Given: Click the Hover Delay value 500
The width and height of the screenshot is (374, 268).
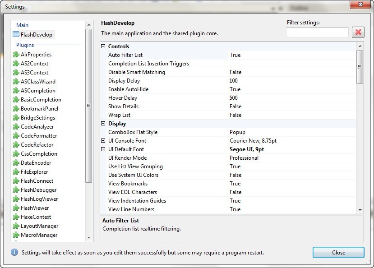Looking at the screenshot, I should pos(234,98).
